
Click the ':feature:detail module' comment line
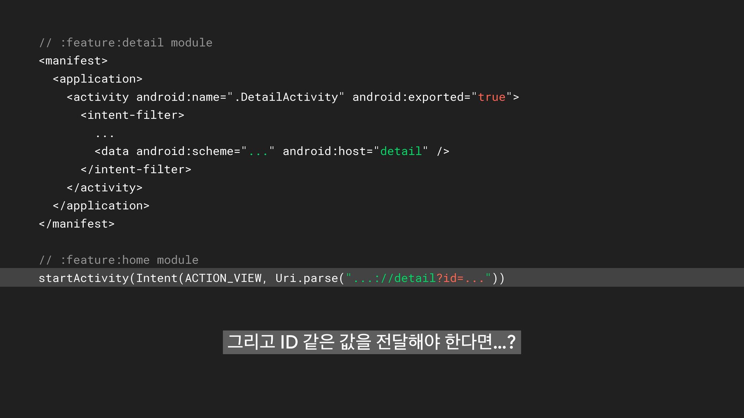[x=126, y=43]
